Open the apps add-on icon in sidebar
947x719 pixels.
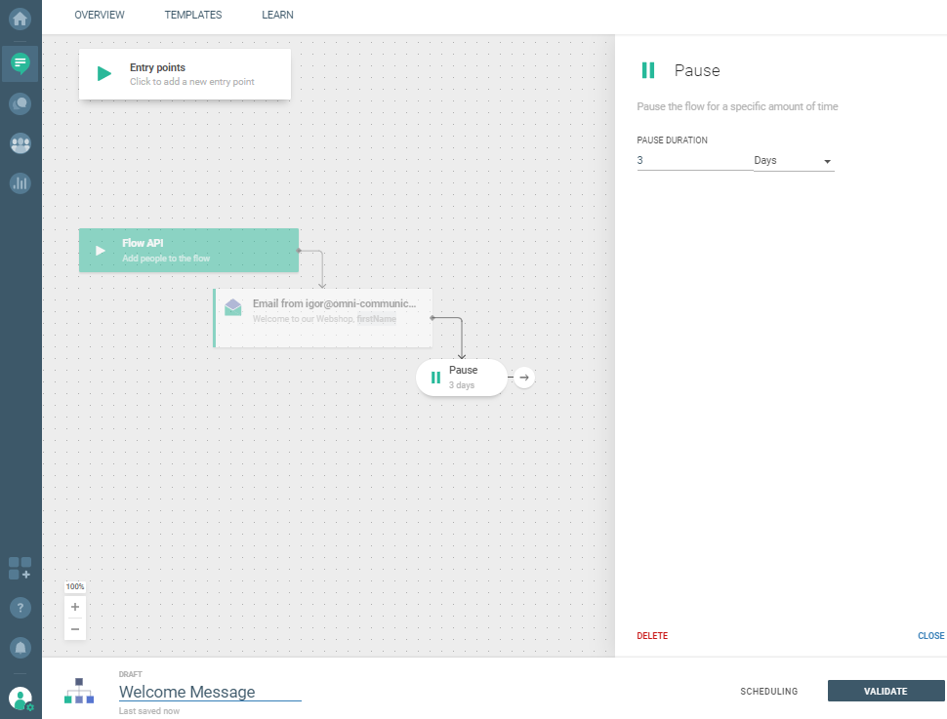pos(21,568)
